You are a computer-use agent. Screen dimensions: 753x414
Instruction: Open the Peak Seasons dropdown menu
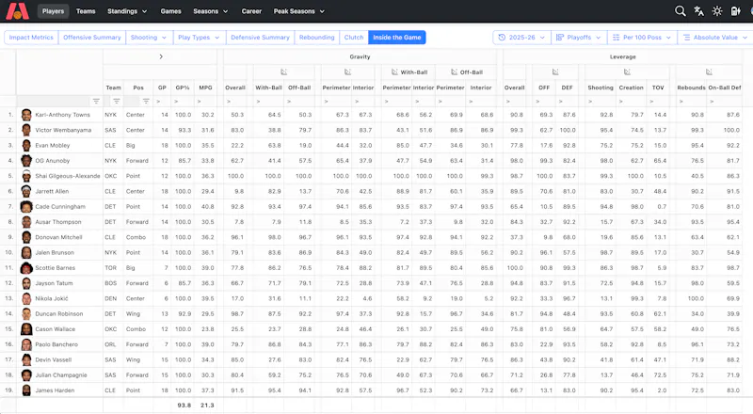(x=298, y=11)
